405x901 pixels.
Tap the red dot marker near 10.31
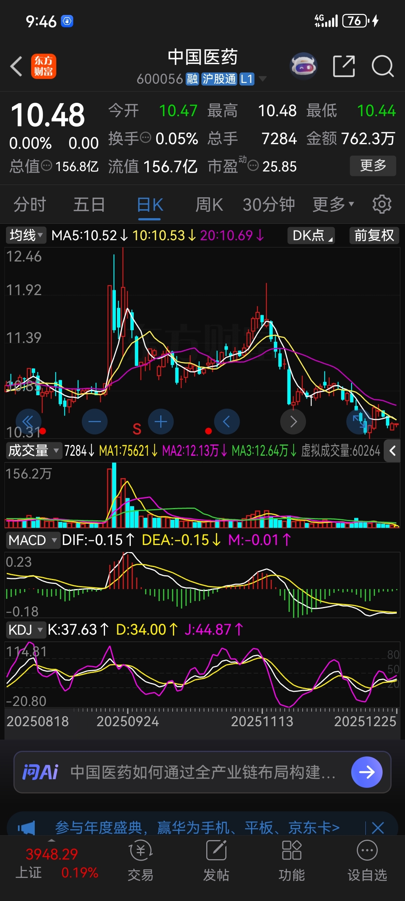pyautogui.click(x=43, y=431)
